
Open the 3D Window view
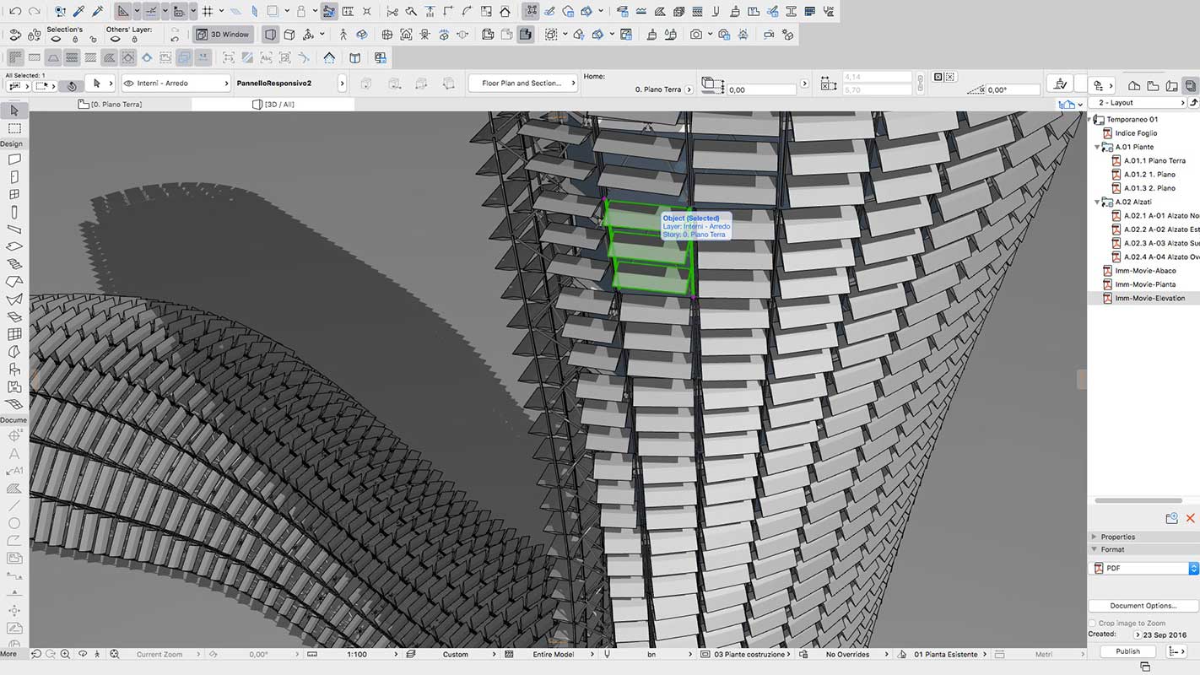point(221,34)
